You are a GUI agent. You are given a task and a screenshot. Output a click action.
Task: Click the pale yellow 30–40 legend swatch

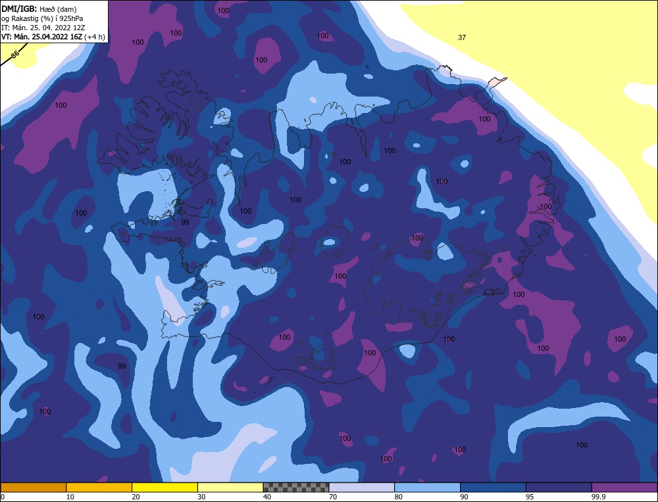pyautogui.click(x=230, y=488)
